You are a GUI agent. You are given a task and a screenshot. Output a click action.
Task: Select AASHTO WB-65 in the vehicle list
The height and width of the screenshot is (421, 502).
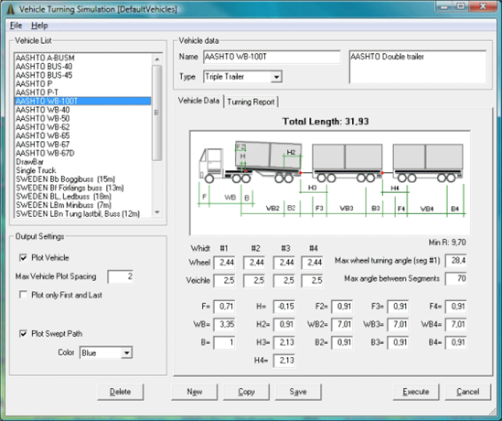pyautogui.click(x=83, y=135)
